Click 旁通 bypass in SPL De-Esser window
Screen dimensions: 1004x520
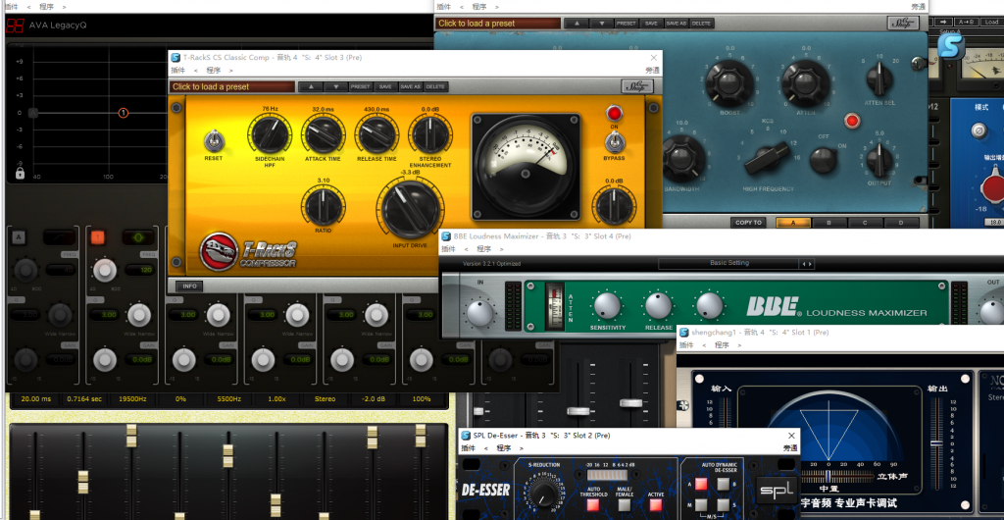coord(790,448)
